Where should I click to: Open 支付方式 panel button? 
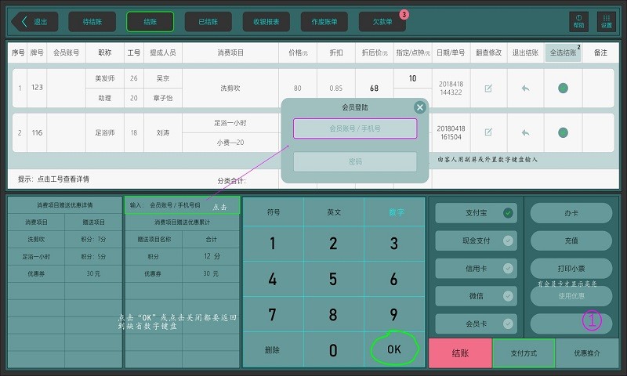pos(524,353)
